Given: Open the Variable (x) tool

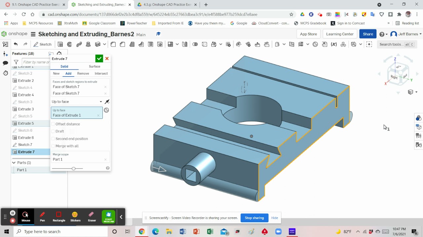Looking at the screenshot, I should tap(334, 44).
